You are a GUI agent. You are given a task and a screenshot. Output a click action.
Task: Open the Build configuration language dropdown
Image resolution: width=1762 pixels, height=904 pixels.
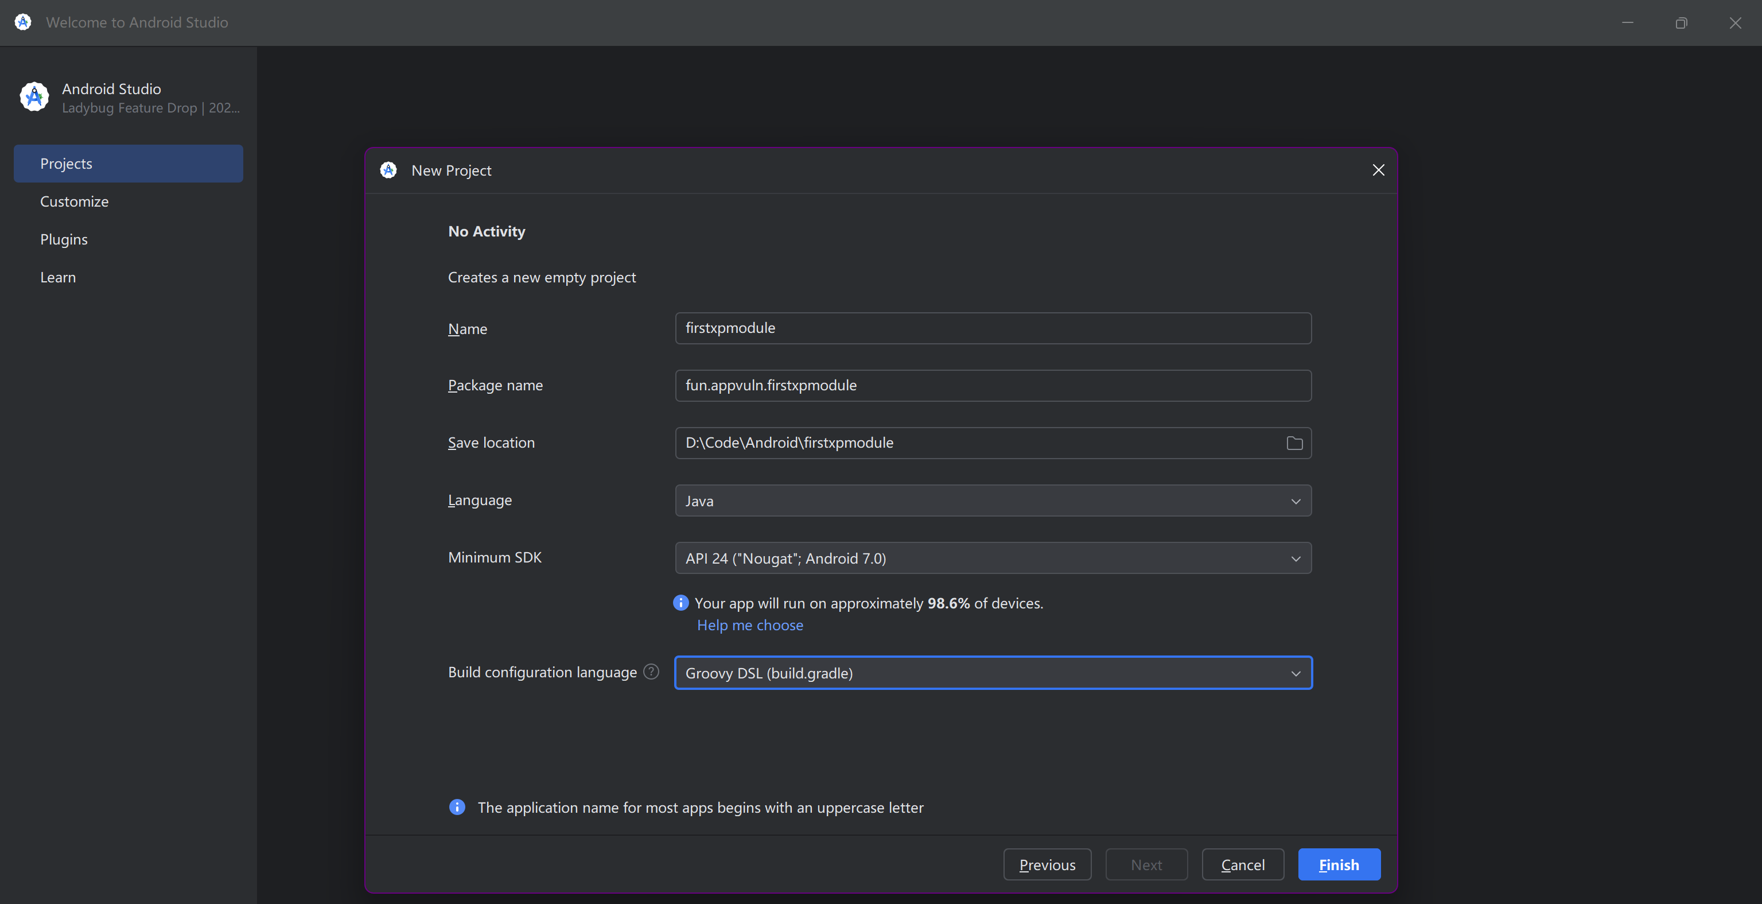click(993, 673)
